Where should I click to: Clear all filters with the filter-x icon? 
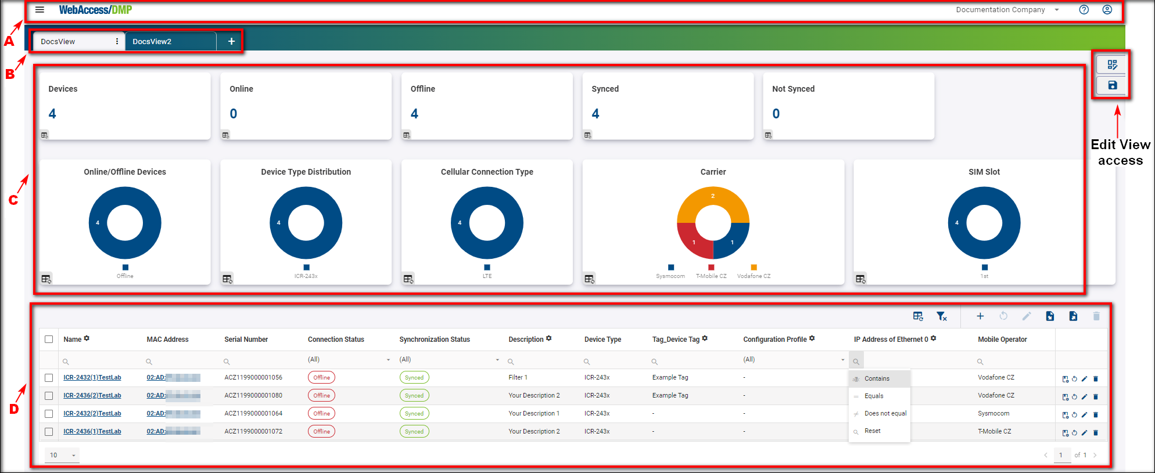click(941, 316)
